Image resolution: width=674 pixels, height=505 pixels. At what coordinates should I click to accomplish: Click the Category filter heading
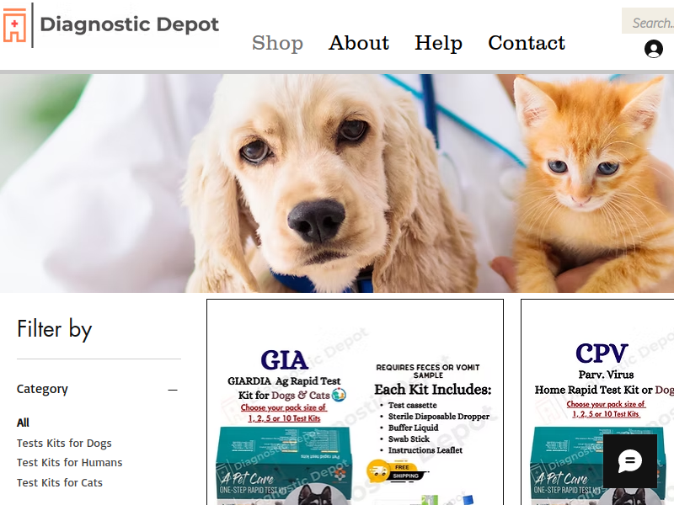tap(42, 389)
